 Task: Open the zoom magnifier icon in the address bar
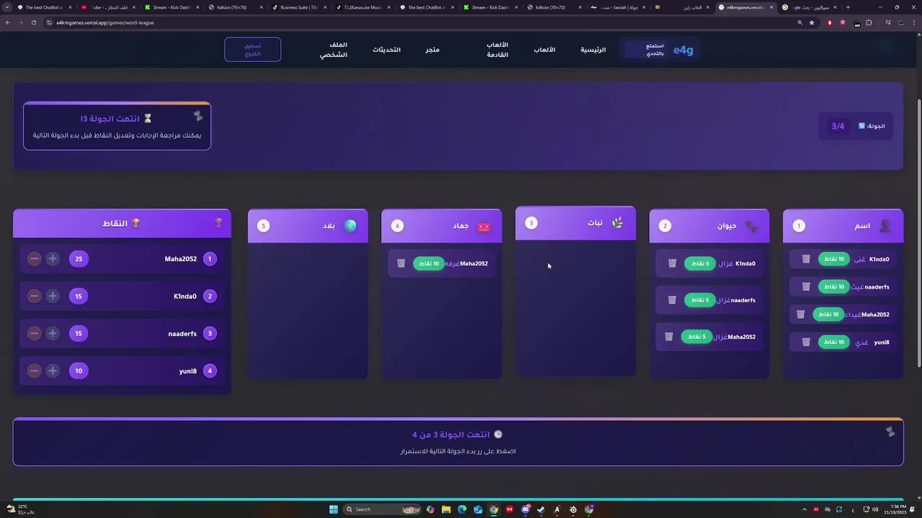pos(800,22)
